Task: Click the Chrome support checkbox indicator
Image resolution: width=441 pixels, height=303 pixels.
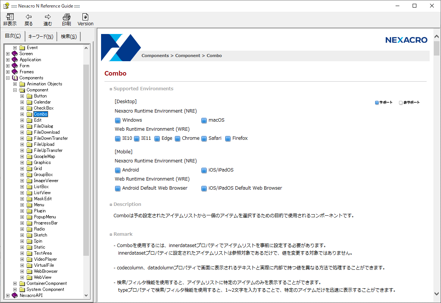Action: click(x=178, y=138)
